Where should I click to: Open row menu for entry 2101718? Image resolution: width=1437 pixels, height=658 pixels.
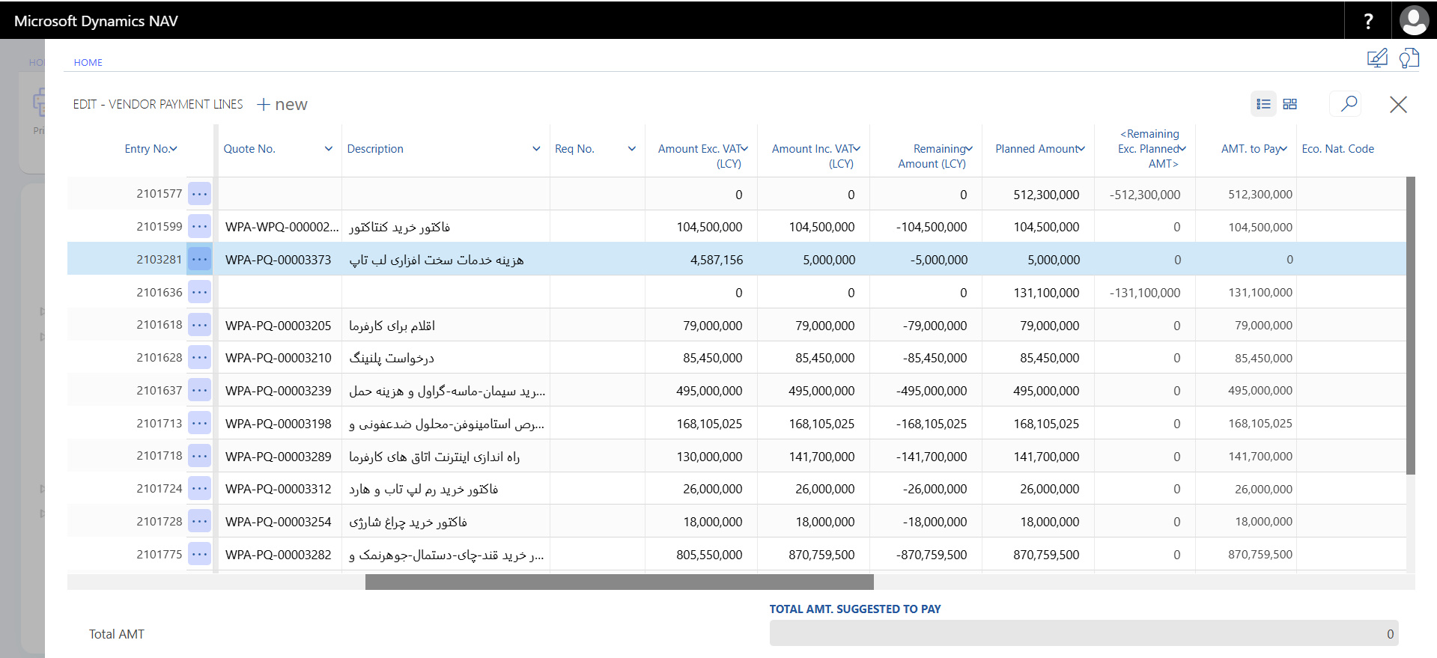click(199, 456)
